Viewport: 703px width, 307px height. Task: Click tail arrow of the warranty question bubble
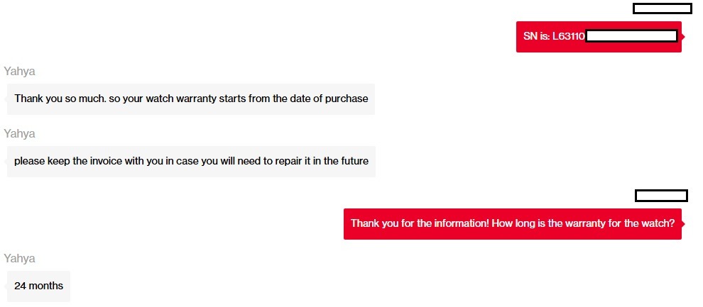coord(683,223)
